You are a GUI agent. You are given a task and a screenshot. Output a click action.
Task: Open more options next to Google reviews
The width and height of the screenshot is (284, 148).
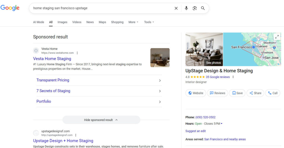233,77
